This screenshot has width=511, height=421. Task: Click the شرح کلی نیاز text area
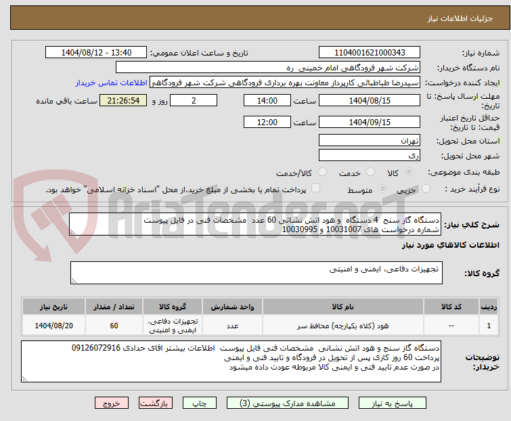tap(255, 224)
